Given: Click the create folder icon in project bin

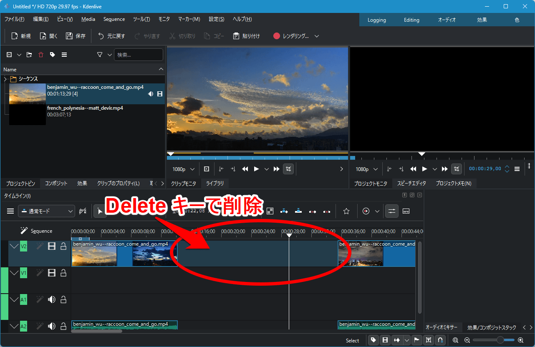Looking at the screenshot, I should 29,55.
